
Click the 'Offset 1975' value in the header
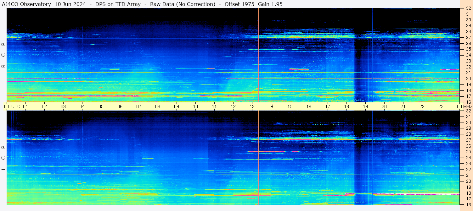point(239,4)
